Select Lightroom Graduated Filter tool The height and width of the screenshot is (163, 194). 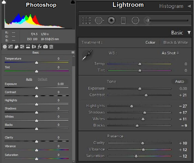click(123, 20)
